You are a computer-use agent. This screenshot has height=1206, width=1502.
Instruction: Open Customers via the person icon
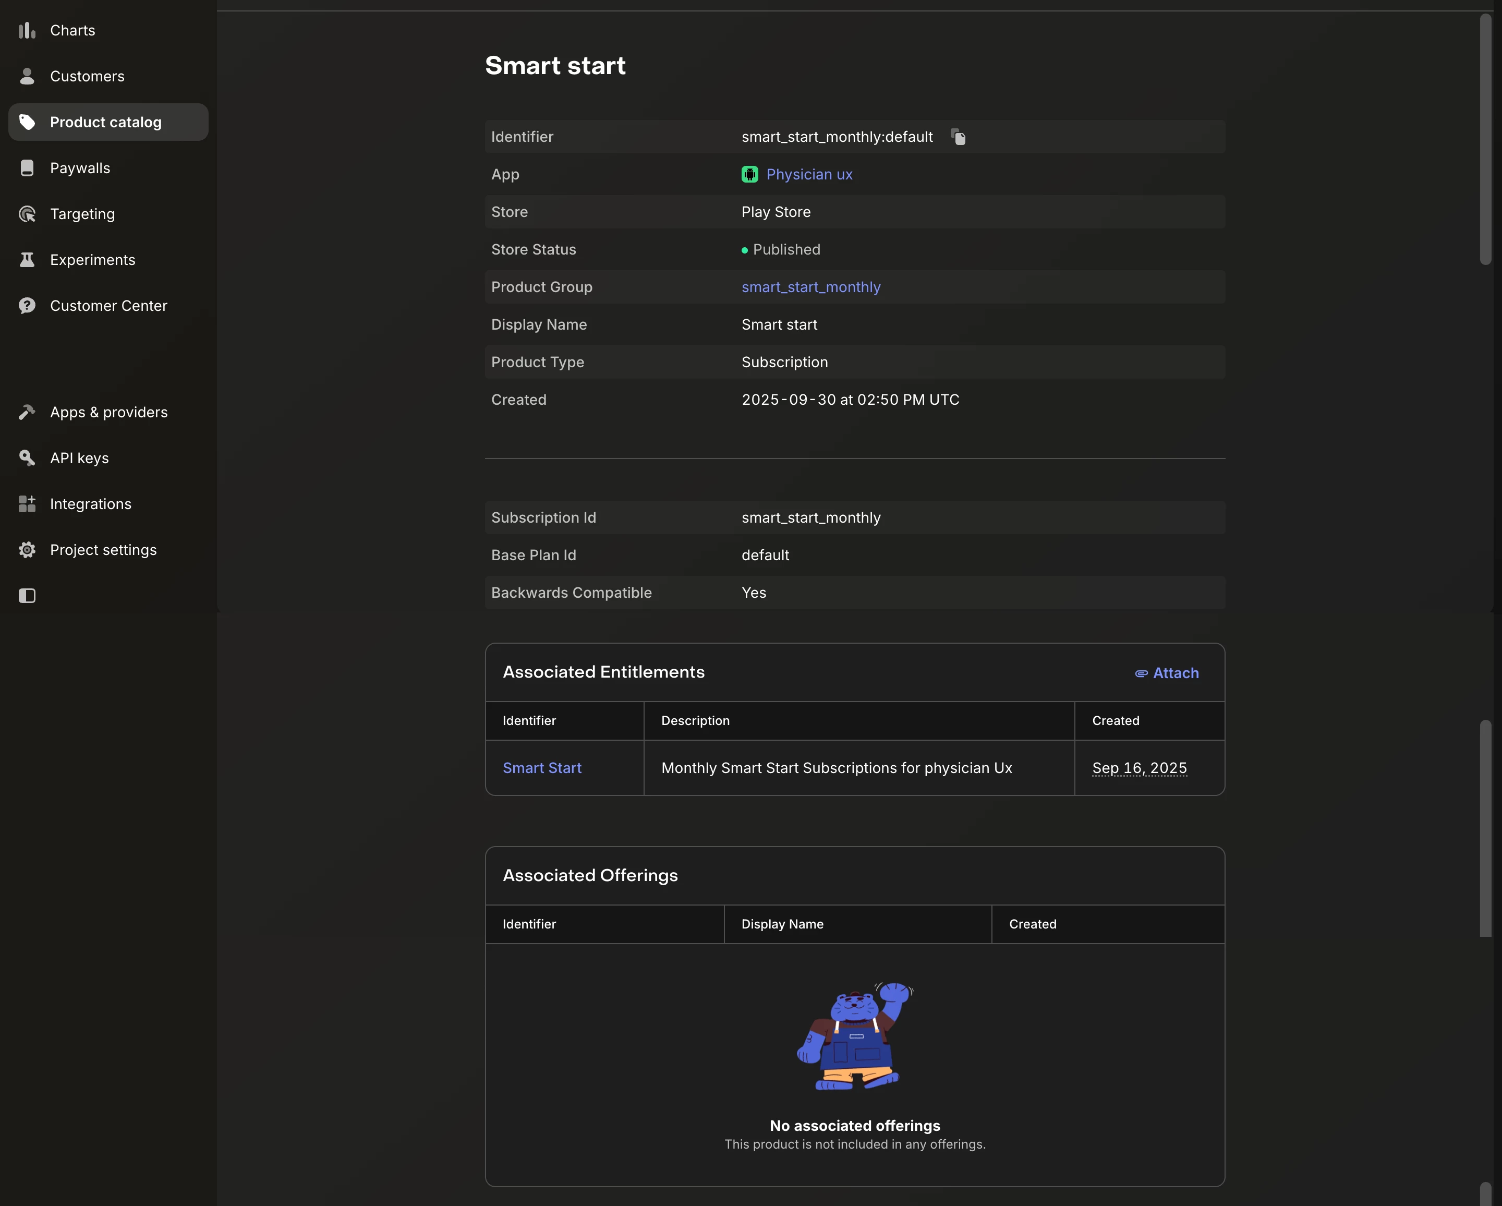tap(27, 77)
